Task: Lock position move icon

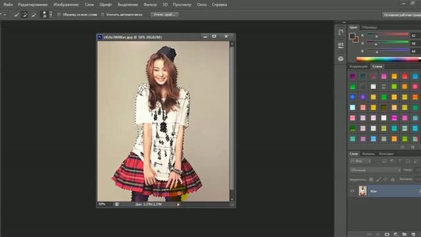Action: (x=385, y=179)
